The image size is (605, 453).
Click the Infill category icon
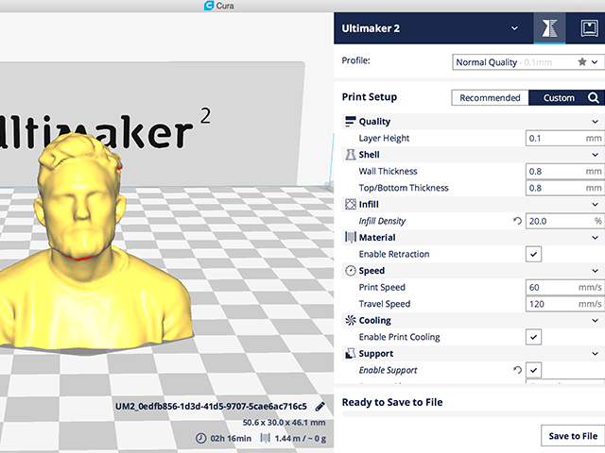point(351,204)
